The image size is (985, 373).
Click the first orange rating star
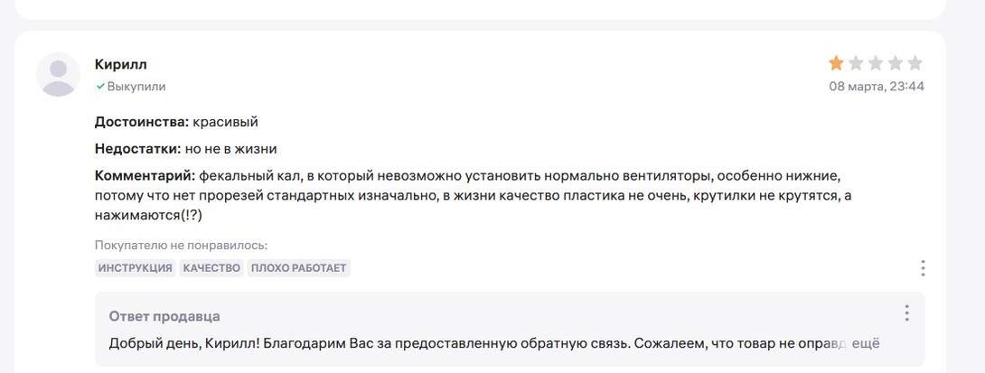click(x=836, y=63)
